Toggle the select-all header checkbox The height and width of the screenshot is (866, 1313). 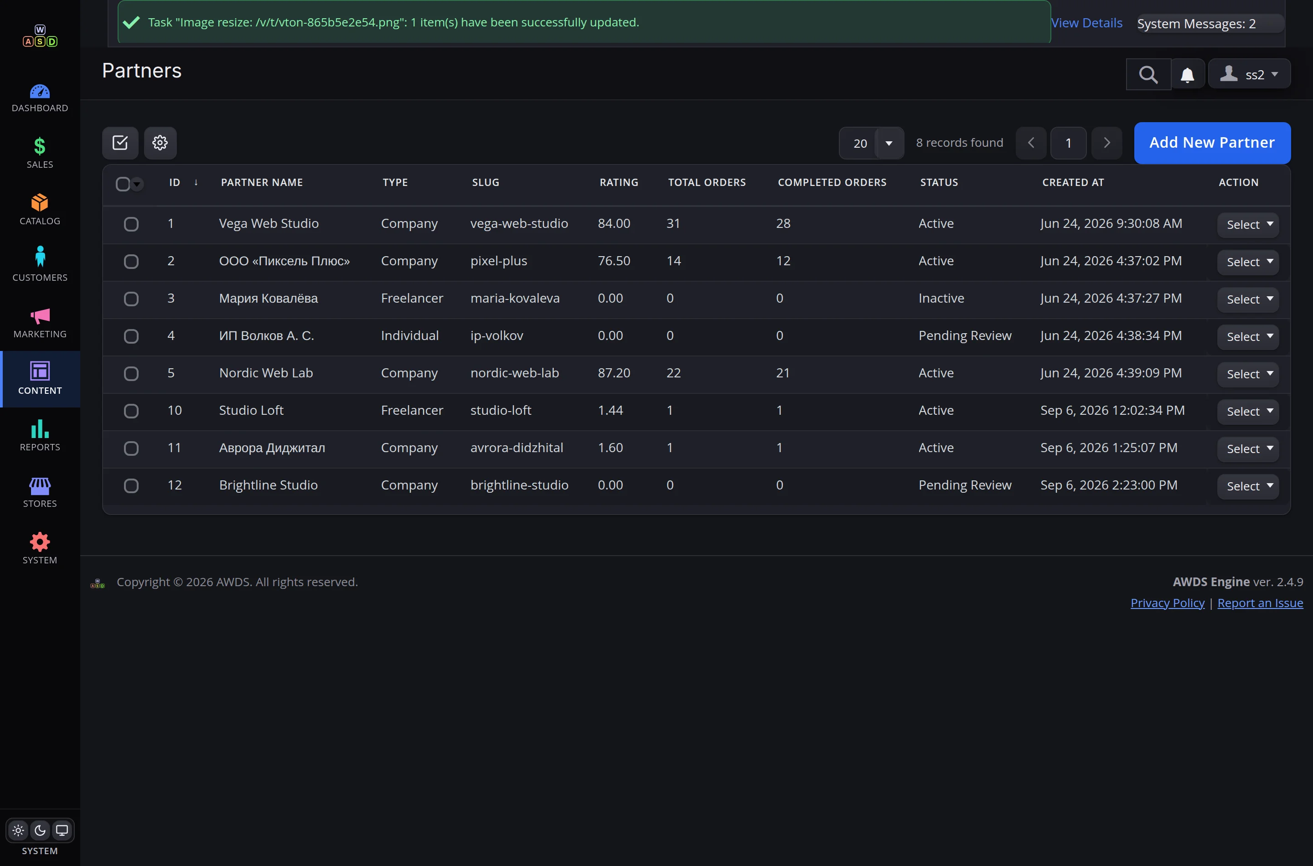pos(123,184)
